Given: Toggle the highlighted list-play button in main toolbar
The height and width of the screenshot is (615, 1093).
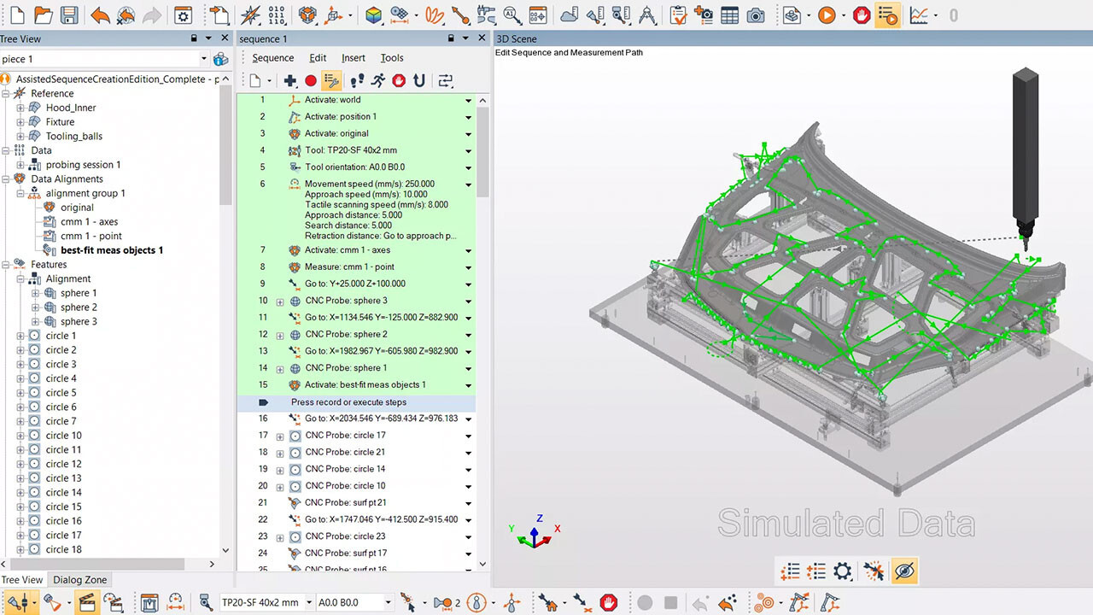Looking at the screenshot, I should (x=888, y=15).
